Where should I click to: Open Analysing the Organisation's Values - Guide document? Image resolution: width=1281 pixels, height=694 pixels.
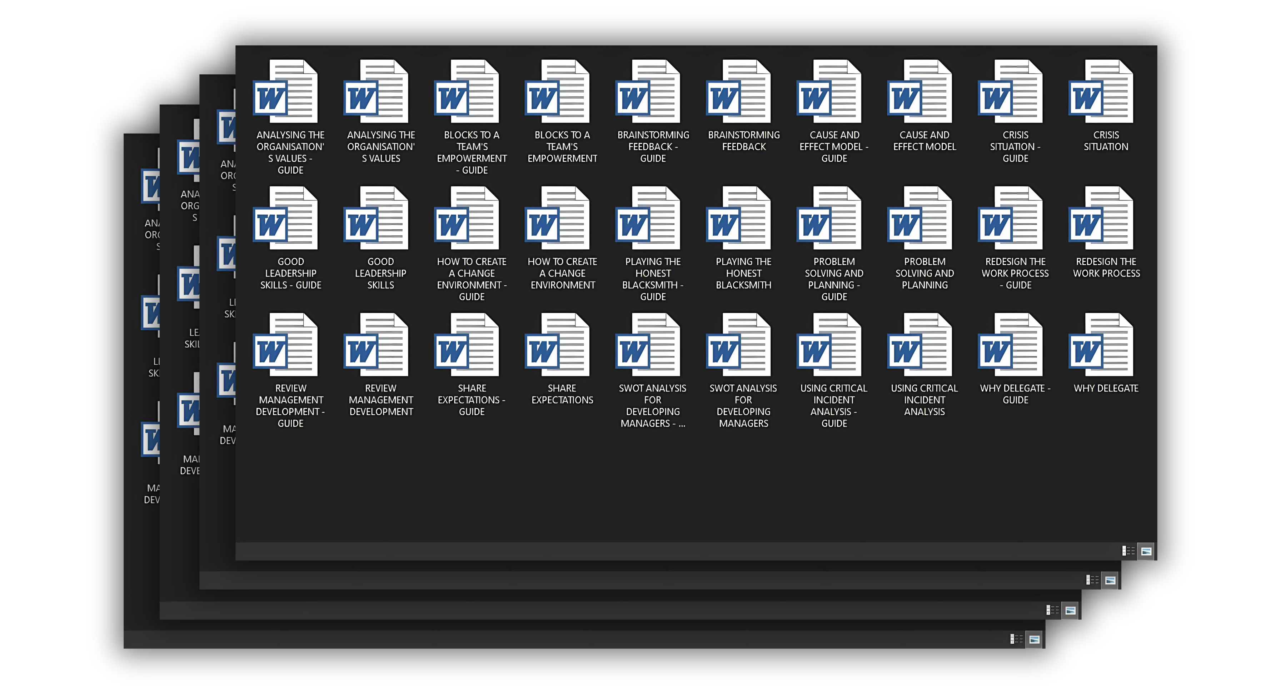coord(285,92)
